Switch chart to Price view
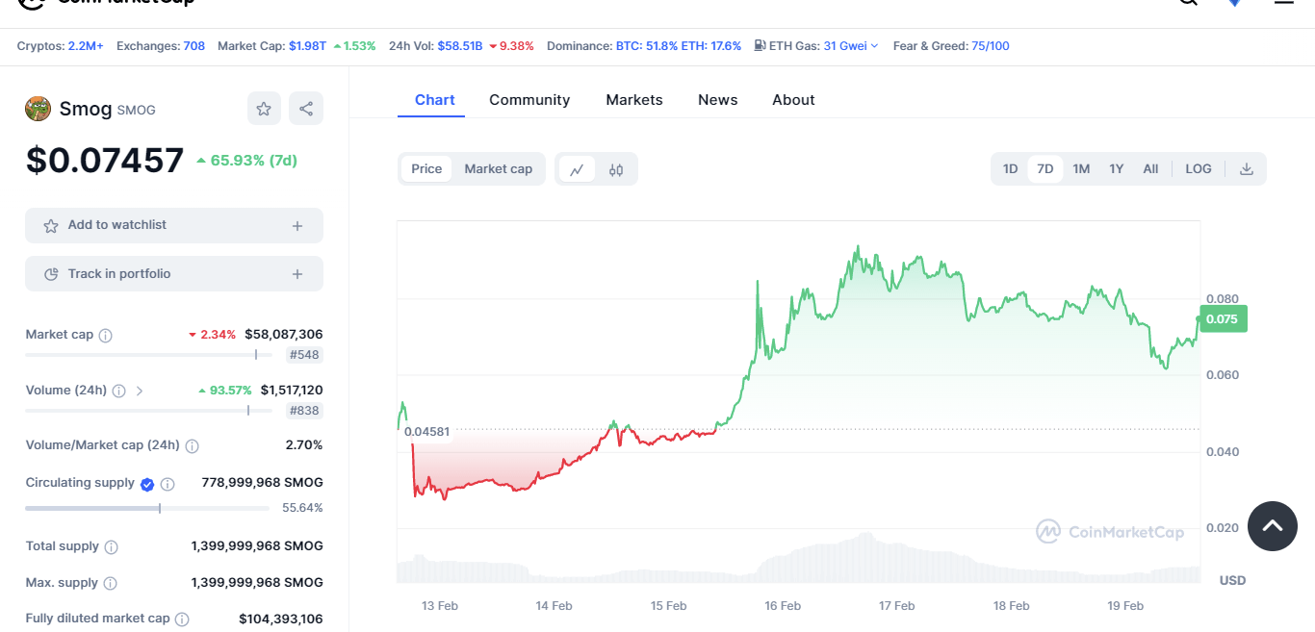This screenshot has width=1315, height=632. 426,169
